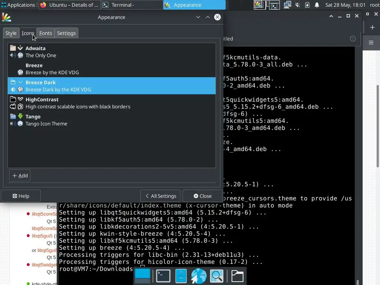This screenshot has width=380, height=285.
Task: Click the Close button in Appearance dialog
Action: [202, 196]
